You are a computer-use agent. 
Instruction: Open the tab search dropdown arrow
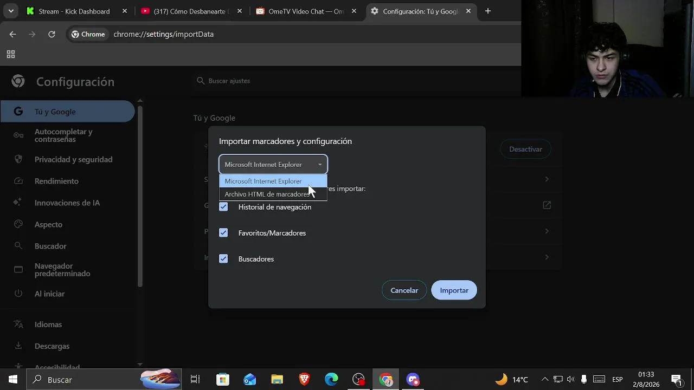(11, 11)
